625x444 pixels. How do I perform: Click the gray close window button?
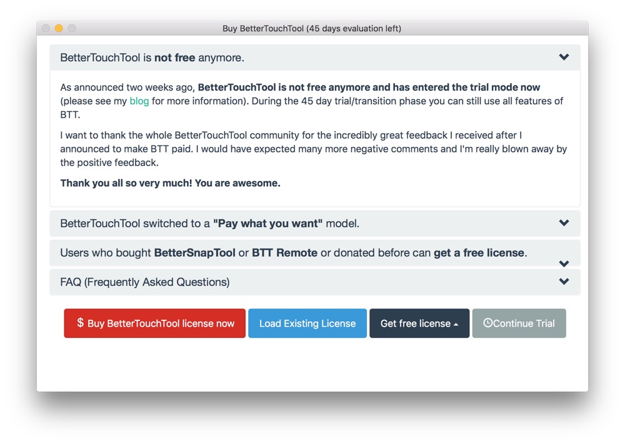pyautogui.click(x=46, y=28)
